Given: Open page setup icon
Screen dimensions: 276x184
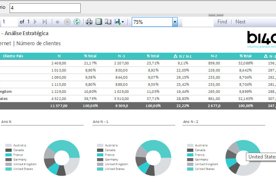Looking at the screenshot, I should pos(108,22).
